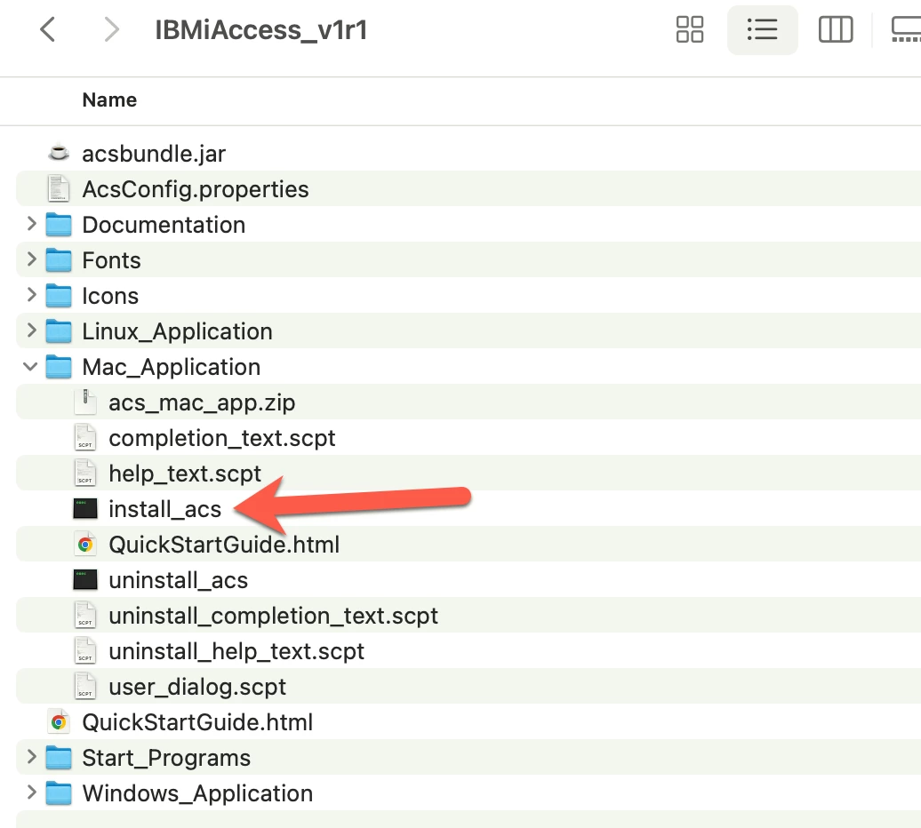Collapse the Mac_Application folder
The width and height of the screenshot is (921, 828).
tap(30, 367)
